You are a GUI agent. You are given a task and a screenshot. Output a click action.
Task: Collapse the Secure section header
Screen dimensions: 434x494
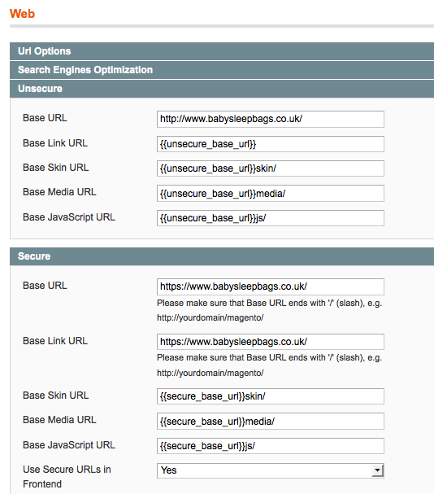[x=222, y=256]
